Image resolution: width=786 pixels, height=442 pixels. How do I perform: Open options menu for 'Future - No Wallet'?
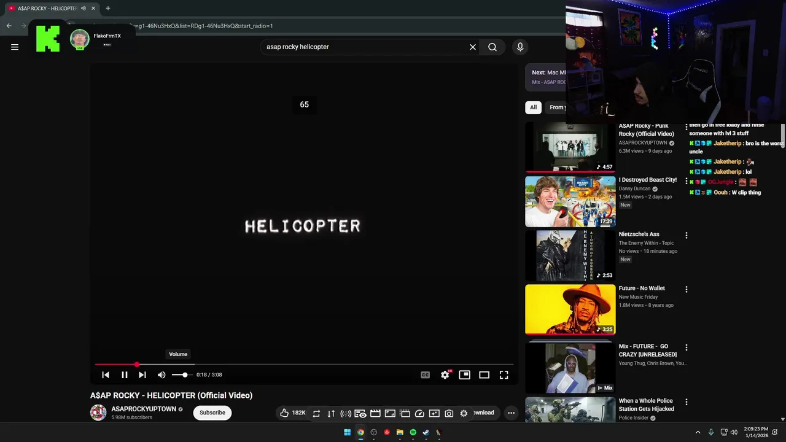687,289
